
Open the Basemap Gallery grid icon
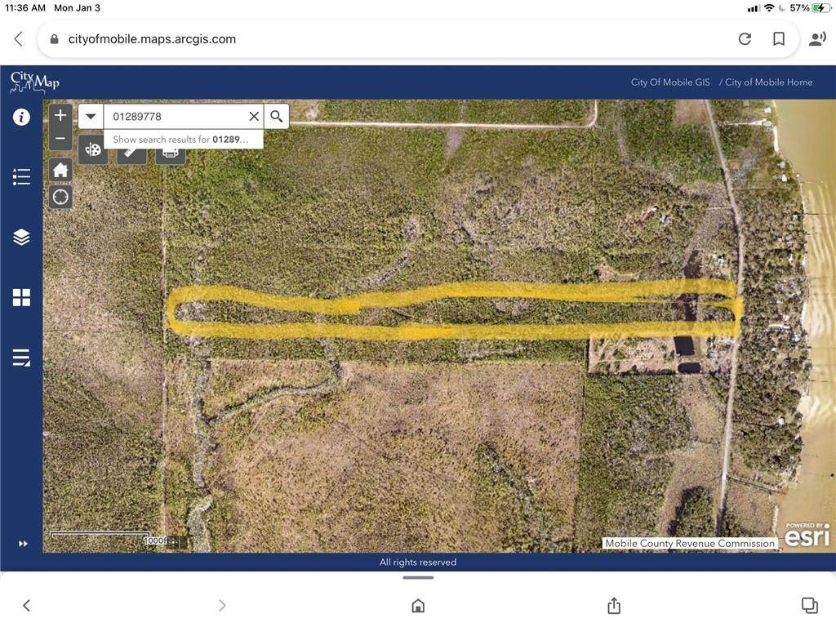pyautogui.click(x=21, y=297)
